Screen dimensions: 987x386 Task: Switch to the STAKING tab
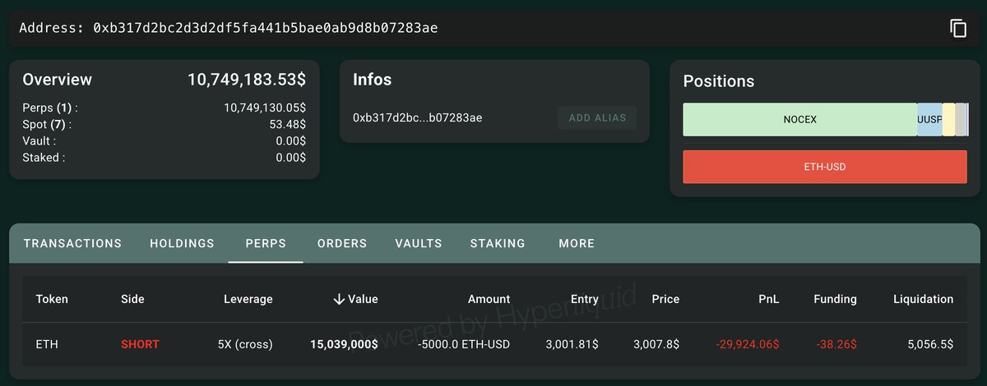pyautogui.click(x=498, y=243)
